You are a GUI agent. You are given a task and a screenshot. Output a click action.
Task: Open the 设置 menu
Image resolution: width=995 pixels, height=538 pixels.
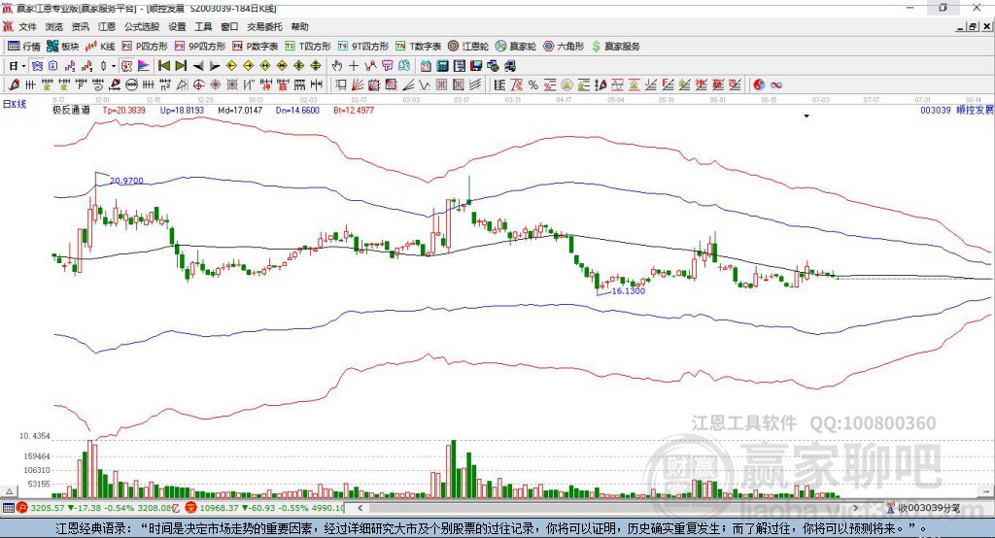click(x=177, y=26)
